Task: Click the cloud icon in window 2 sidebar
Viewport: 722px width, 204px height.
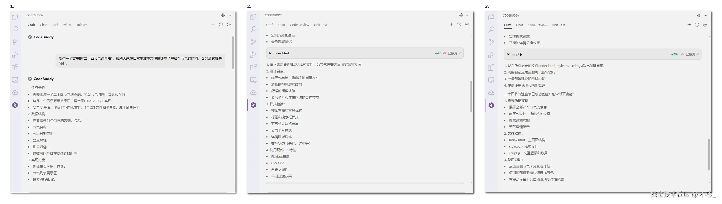Action: tap(253, 93)
